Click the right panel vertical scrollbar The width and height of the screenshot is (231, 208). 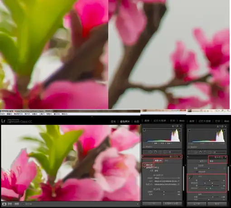pos(183,178)
